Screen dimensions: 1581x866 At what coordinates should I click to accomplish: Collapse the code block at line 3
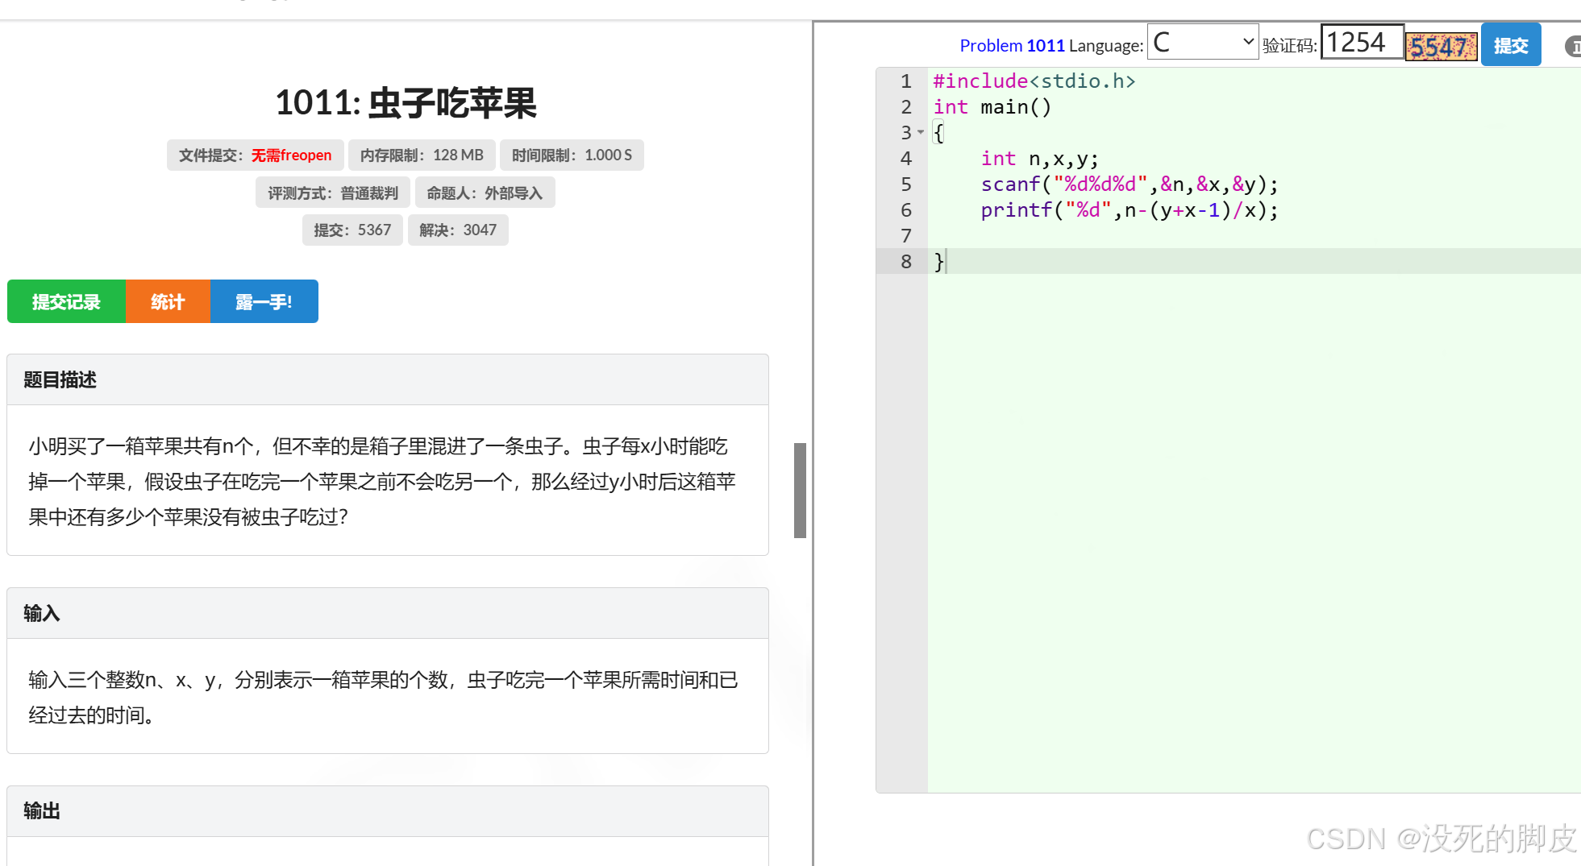(x=922, y=133)
